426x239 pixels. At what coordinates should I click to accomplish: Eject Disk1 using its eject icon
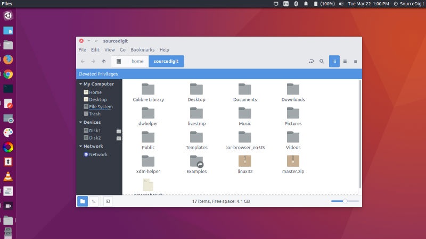click(119, 131)
